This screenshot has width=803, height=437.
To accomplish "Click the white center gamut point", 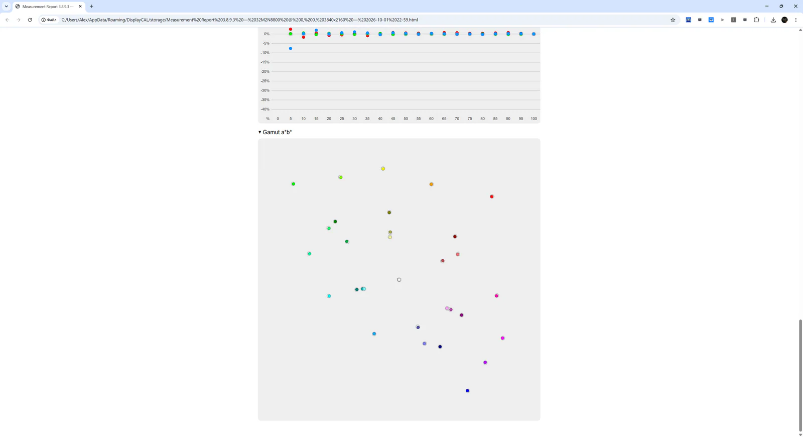I will [x=399, y=280].
